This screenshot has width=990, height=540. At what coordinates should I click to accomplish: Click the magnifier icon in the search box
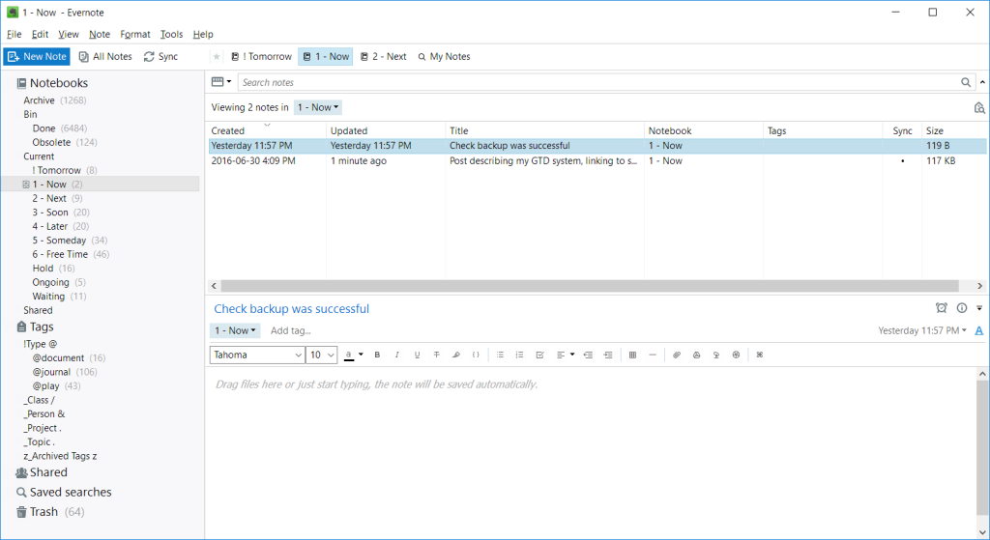pos(966,83)
